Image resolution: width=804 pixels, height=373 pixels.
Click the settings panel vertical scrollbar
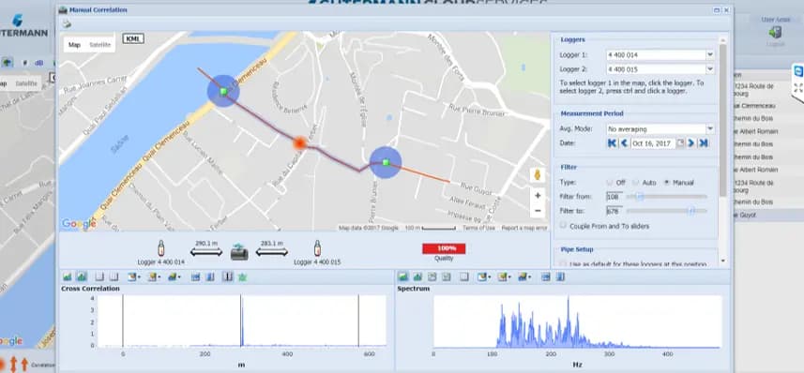coord(722,120)
